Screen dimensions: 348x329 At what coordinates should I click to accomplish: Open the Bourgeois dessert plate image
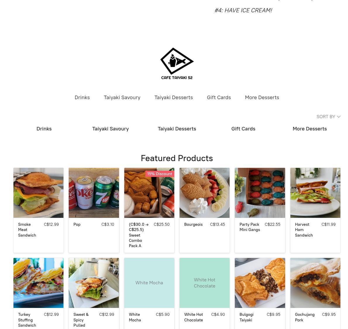coord(204,193)
